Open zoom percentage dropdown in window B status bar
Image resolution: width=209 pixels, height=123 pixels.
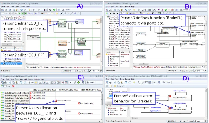tap(203, 71)
